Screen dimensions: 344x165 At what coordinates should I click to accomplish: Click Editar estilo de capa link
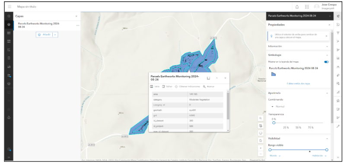(x=298, y=84)
